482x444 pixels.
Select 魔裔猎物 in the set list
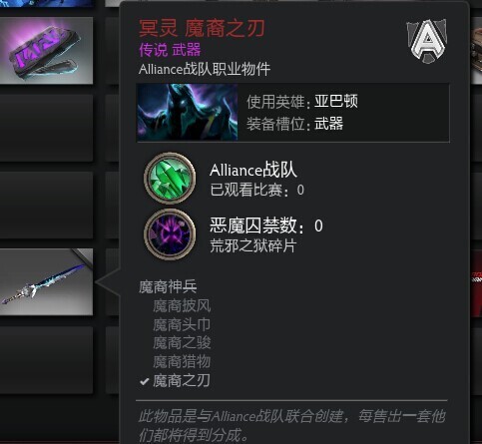(182, 361)
